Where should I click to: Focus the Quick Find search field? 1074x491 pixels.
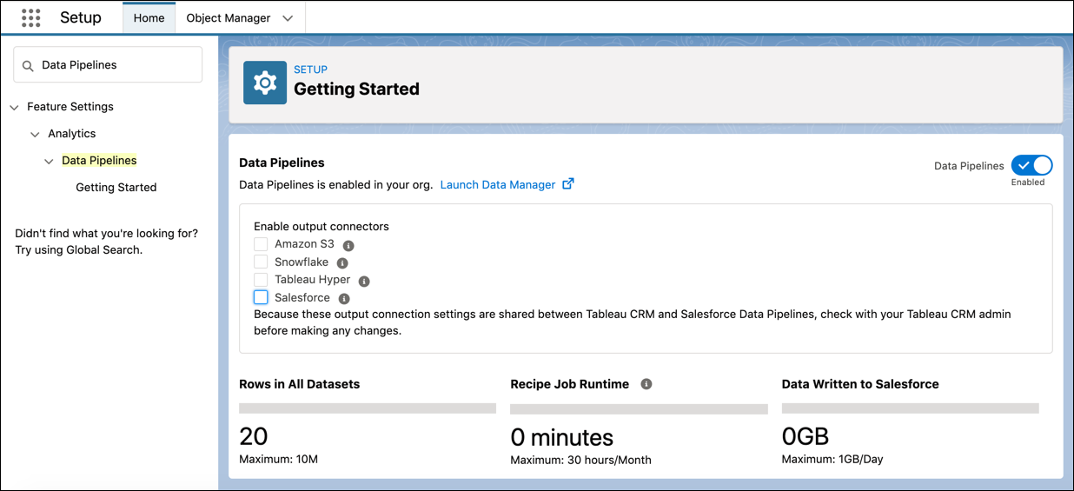(x=109, y=65)
